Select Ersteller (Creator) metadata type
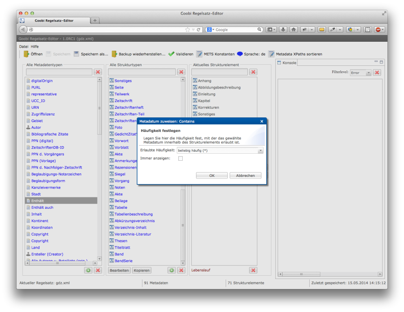Viewport: 404px width, 312px height. (47, 254)
